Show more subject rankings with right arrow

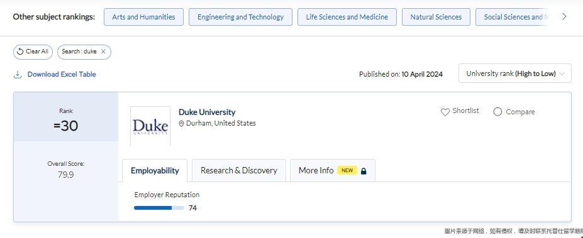564,17
